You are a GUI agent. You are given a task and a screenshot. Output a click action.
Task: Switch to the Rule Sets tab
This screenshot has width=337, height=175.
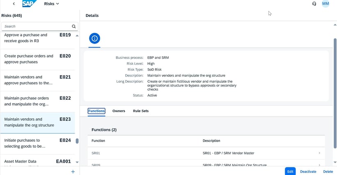pyautogui.click(x=141, y=111)
